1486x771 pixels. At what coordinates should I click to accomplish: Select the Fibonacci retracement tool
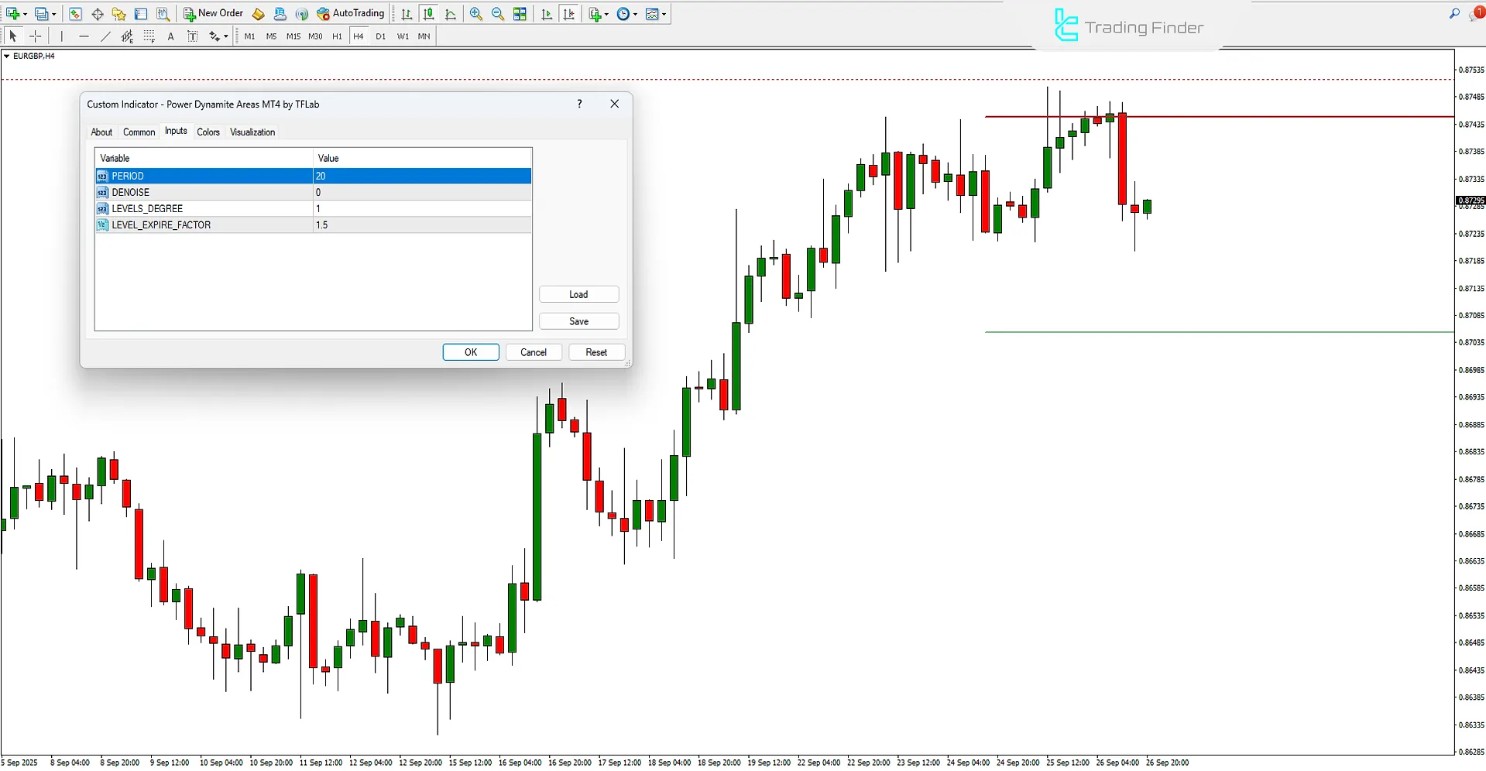click(x=149, y=36)
